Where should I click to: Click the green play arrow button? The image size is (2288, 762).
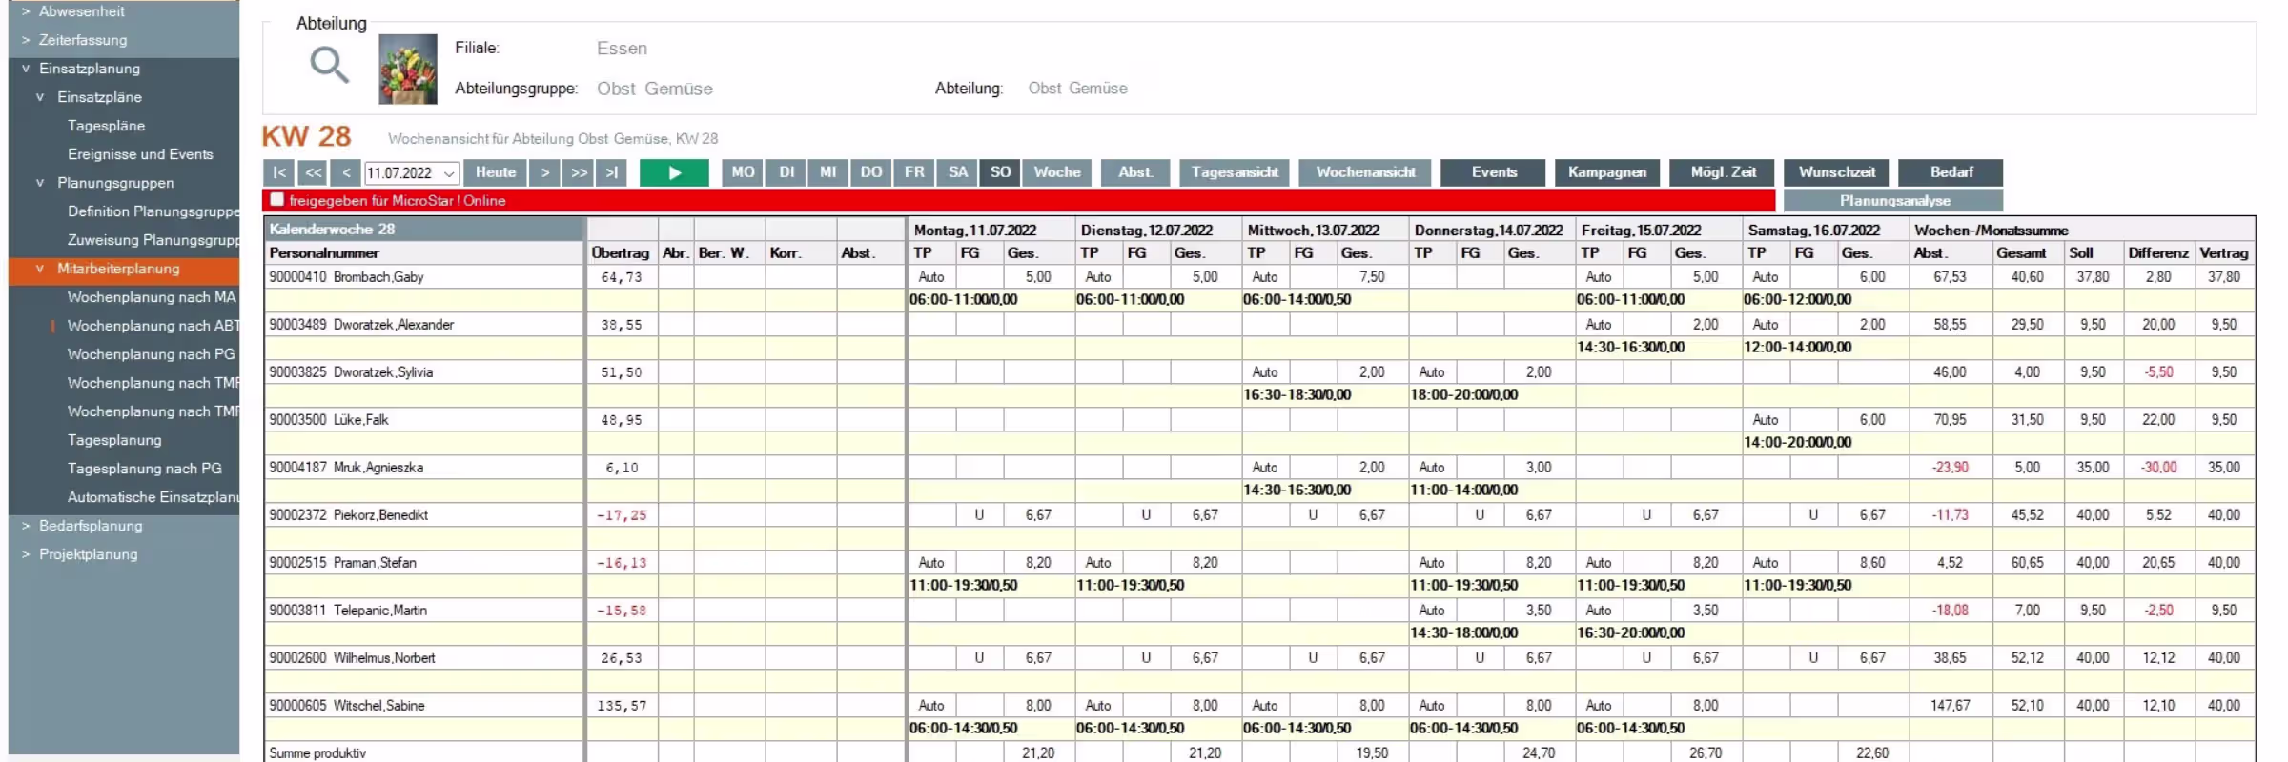click(x=674, y=172)
